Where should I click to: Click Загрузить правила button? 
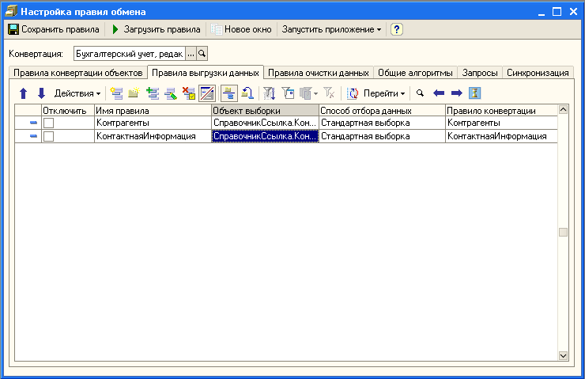click(x=156, y=29)
